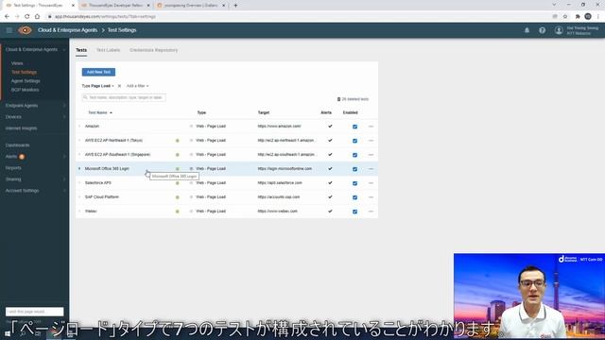Sort by the Type column header
Viewport: 605px width, 340px height.
tap(201, 112)
